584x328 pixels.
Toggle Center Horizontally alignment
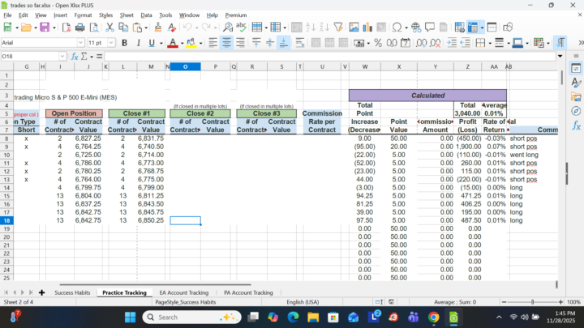[x=227, y=43]
